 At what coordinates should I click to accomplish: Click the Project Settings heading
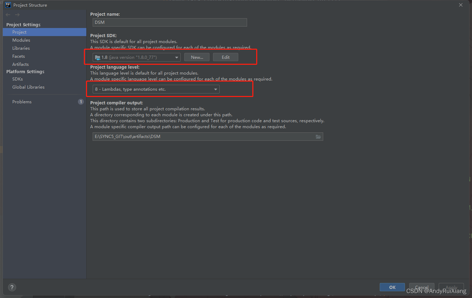click(24, 25)
